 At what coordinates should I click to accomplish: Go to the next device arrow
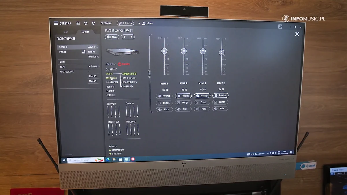coord(132,37)
